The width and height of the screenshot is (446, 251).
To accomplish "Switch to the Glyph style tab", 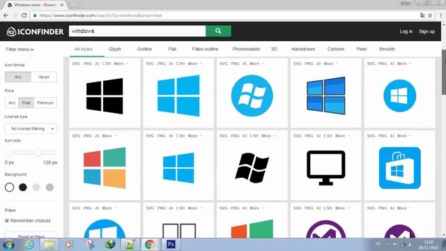I will (x=114, y=49).
